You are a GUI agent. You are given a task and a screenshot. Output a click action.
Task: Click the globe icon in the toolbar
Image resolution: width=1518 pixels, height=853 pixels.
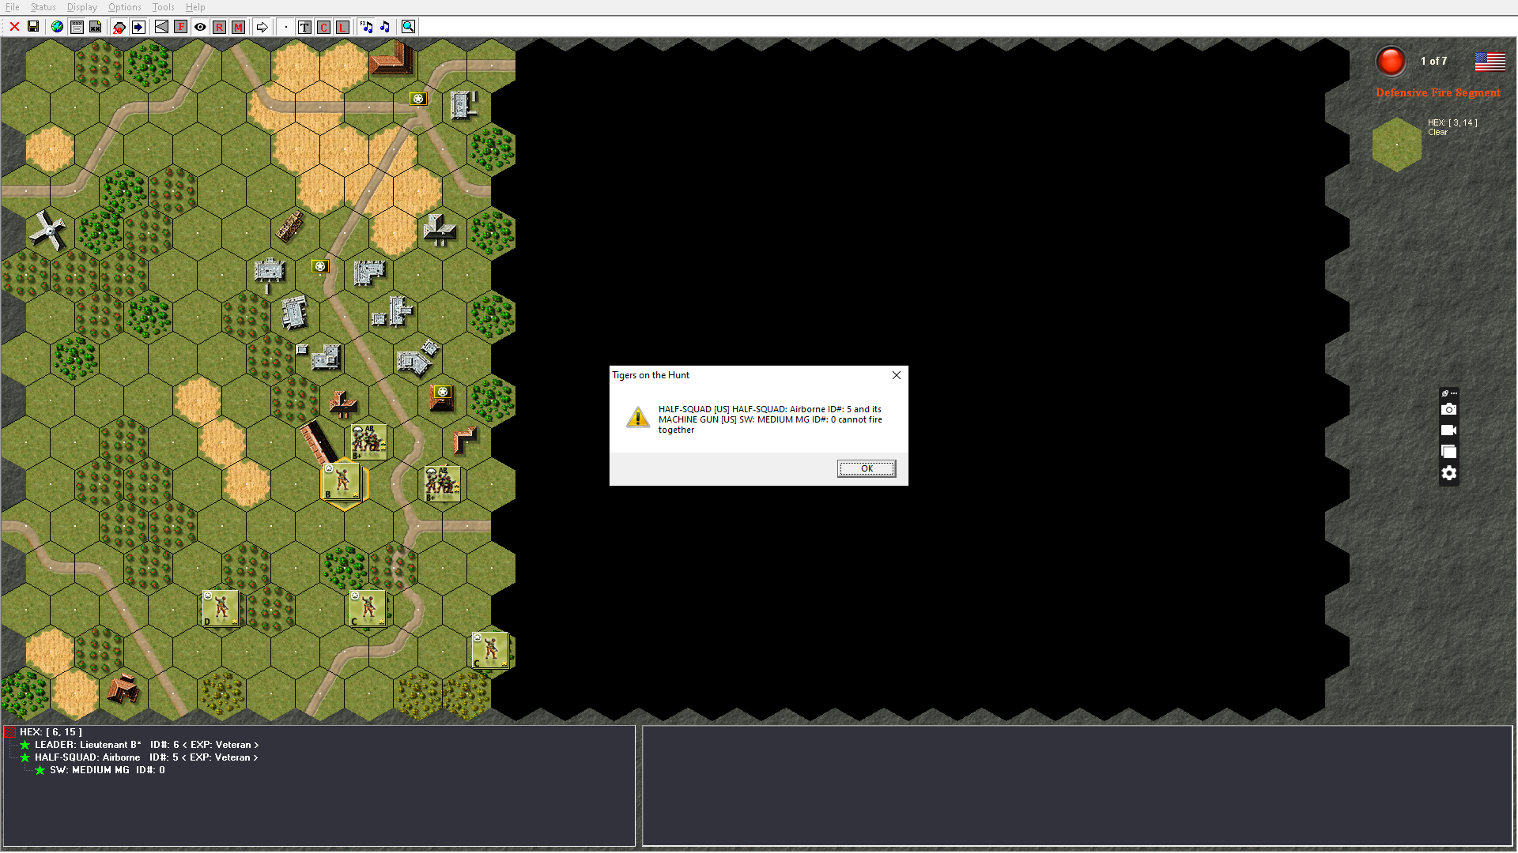(57, 27)
